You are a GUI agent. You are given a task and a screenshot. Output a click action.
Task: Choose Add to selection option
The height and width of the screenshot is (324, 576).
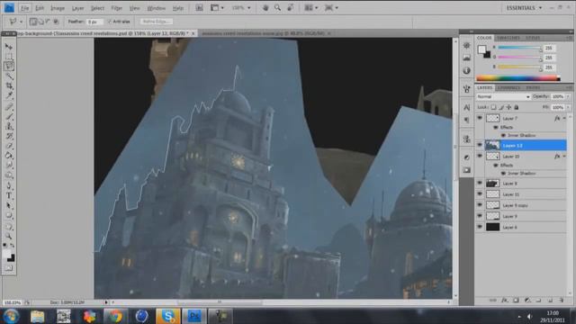click(40, 22)
